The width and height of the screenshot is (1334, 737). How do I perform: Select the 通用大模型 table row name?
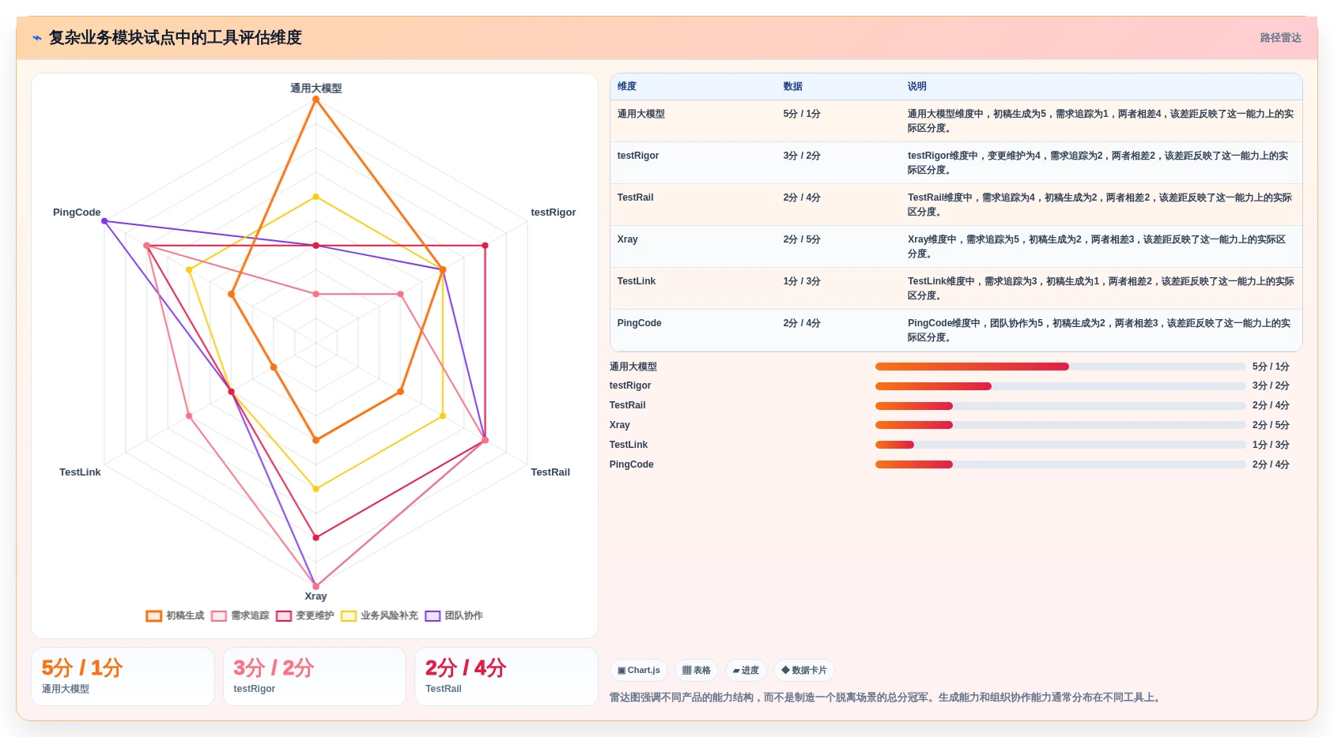click(641, 114)
